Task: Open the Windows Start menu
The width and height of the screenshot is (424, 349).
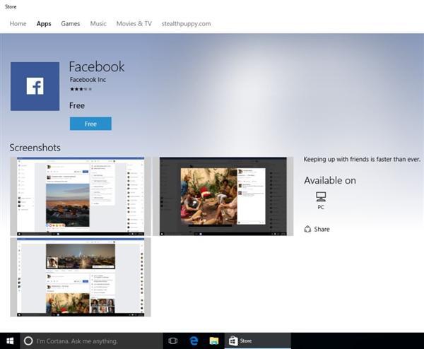Action: [x=10, y=341]
